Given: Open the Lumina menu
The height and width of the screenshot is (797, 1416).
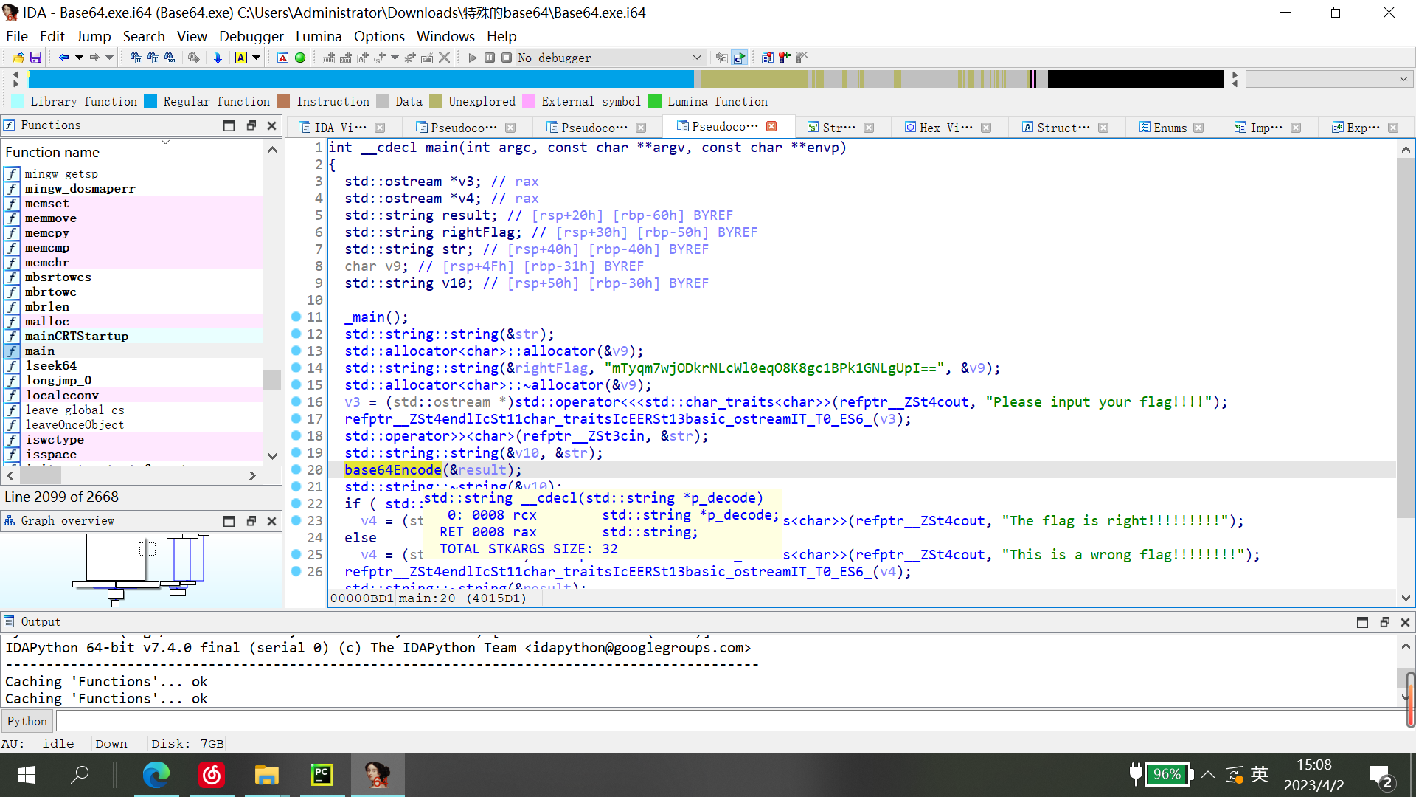Looking at the screenshot, I should [x=319, y=36].
